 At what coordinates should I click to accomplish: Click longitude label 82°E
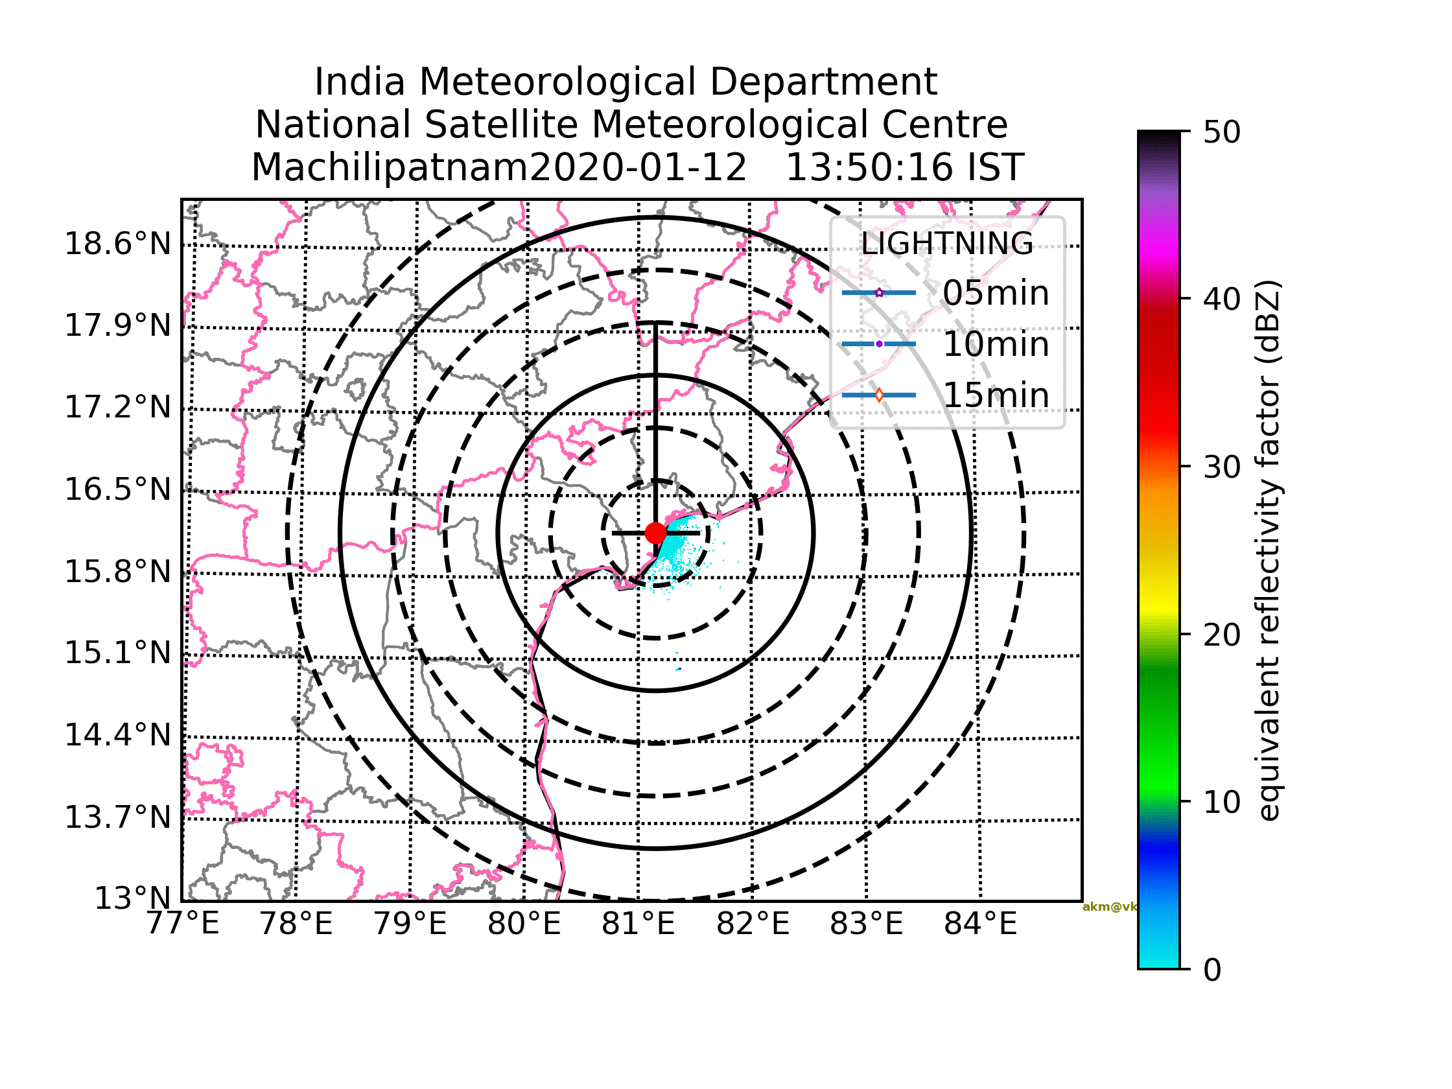point(753,924)
